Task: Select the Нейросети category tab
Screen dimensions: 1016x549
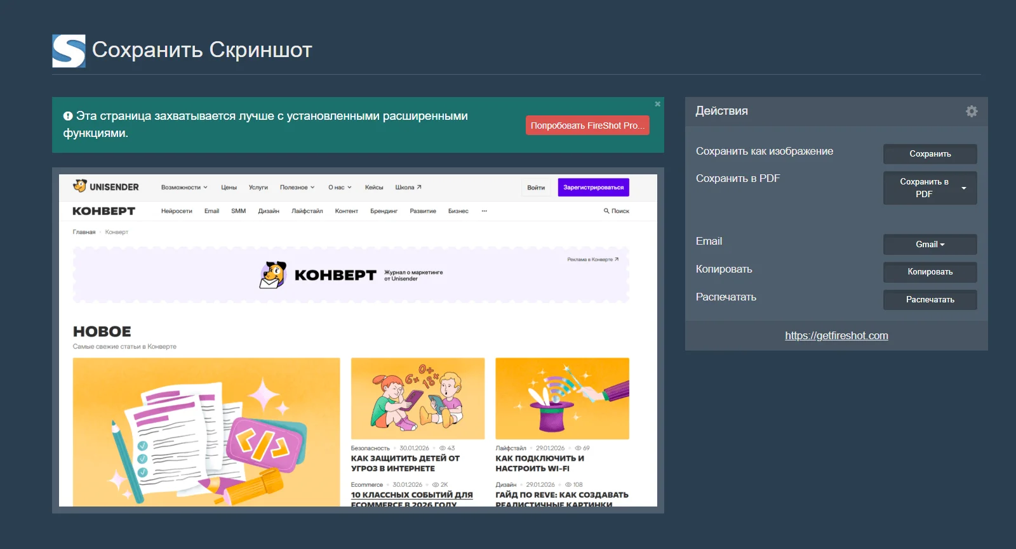Action: (x=177, y=211)
